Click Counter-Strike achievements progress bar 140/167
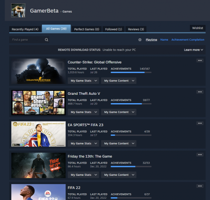Screen dimensions: 210x200 coord(131,73)
